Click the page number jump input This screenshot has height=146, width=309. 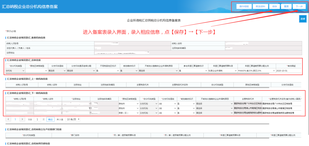click(x=37, y=119)
